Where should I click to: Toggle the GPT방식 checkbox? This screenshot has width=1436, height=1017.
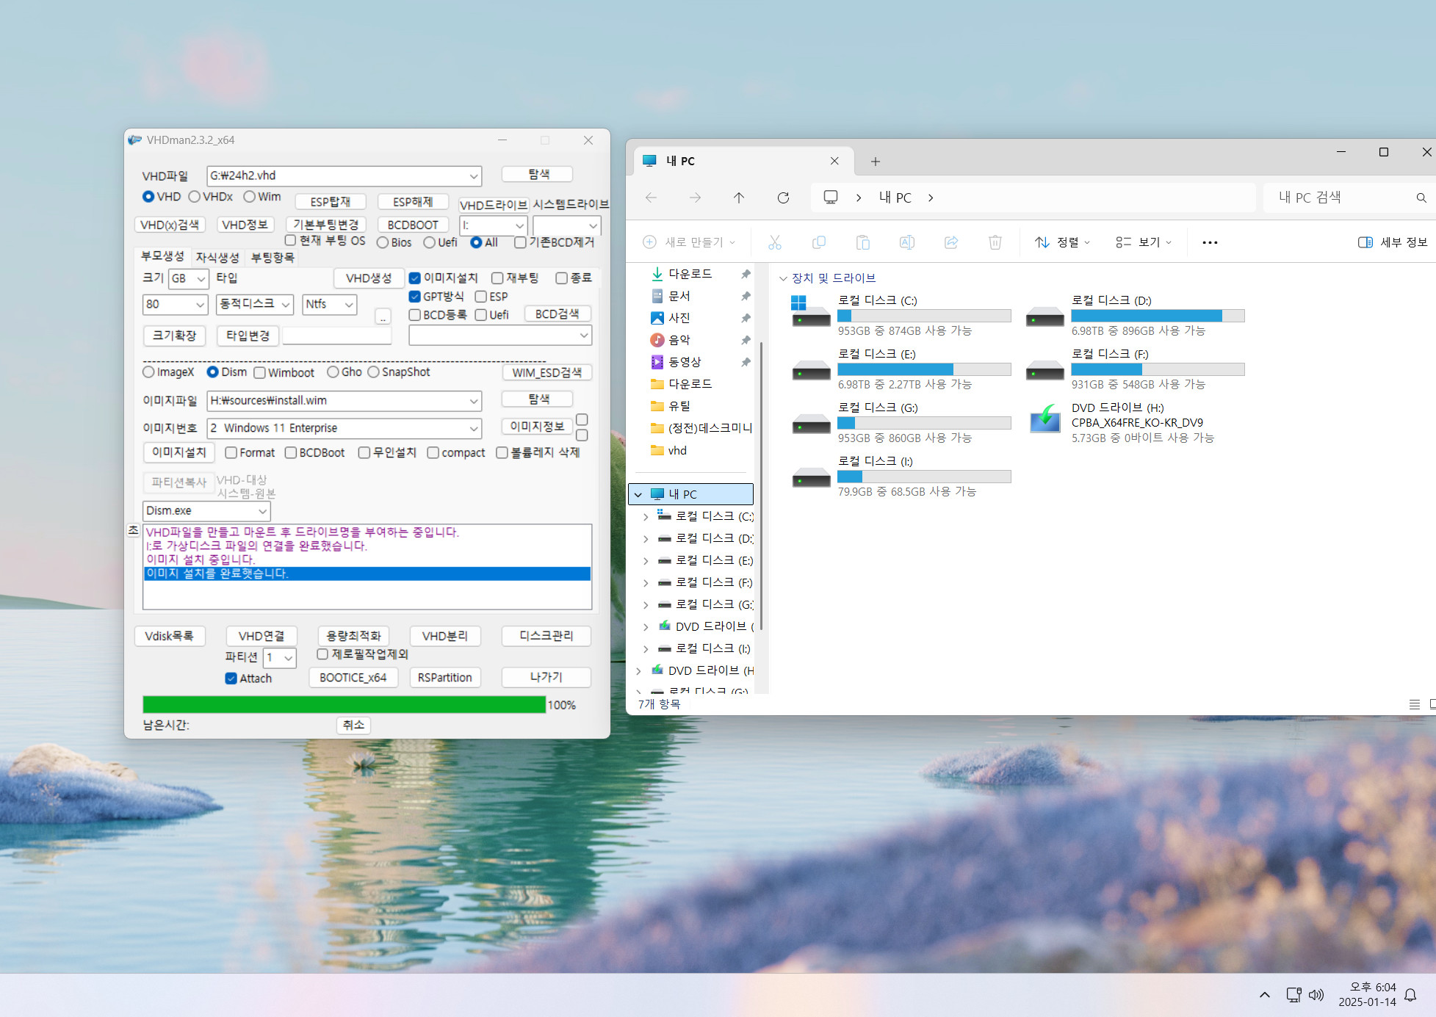pyautogui.click(x=414, y=297)
